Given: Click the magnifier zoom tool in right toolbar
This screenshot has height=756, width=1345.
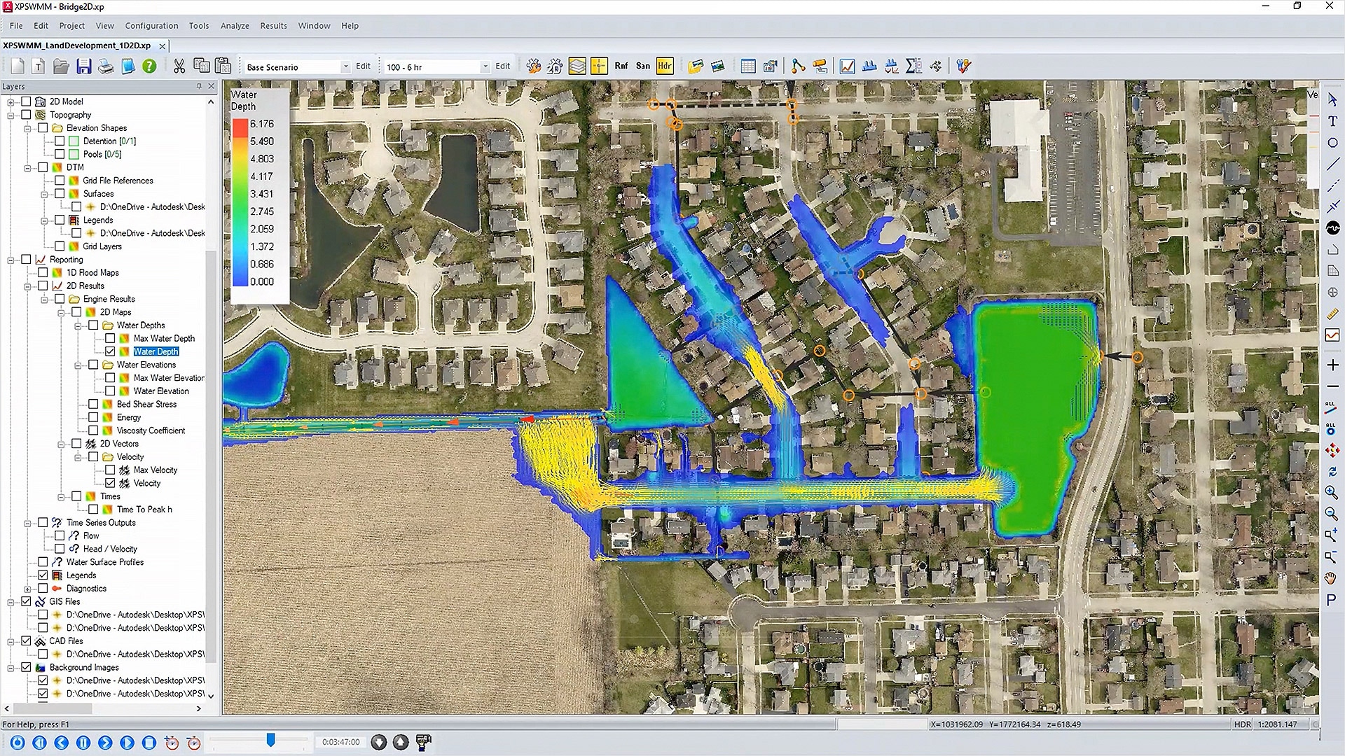Looking at the screenshot, I should (x=1332, y=493).
